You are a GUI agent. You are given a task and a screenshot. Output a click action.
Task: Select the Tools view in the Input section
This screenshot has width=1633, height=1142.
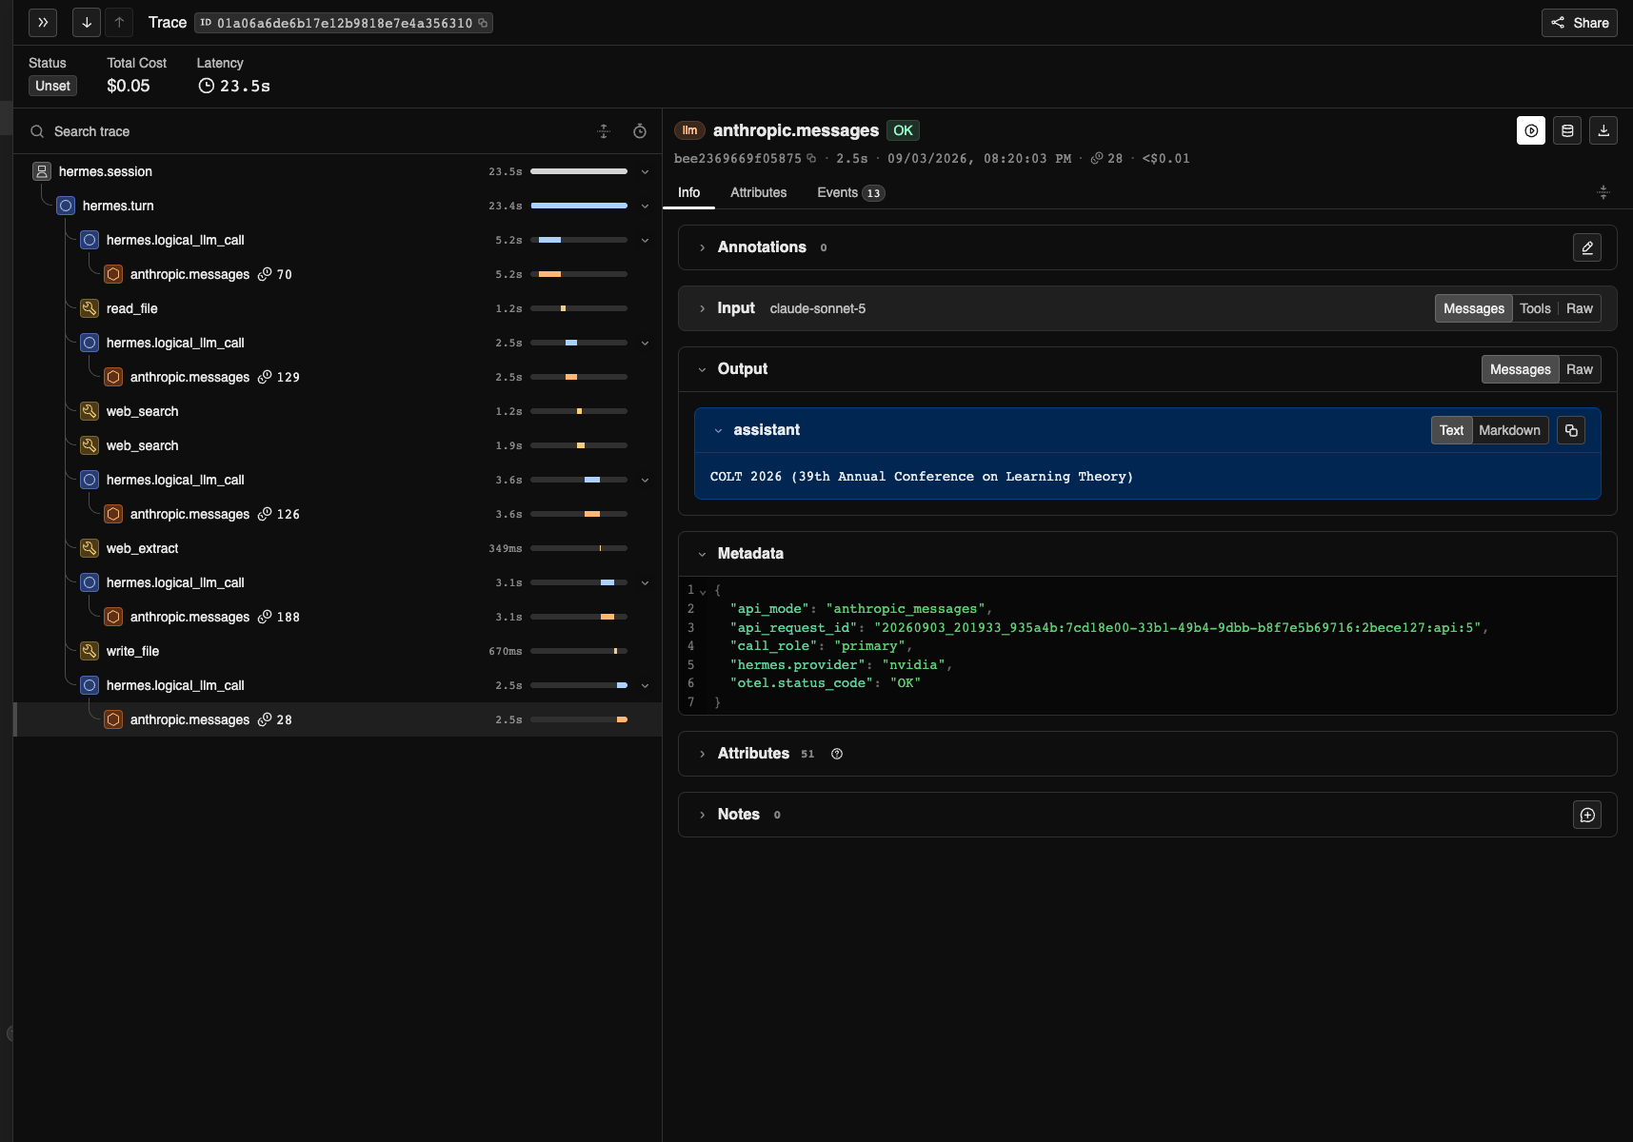coord(1535,308)
